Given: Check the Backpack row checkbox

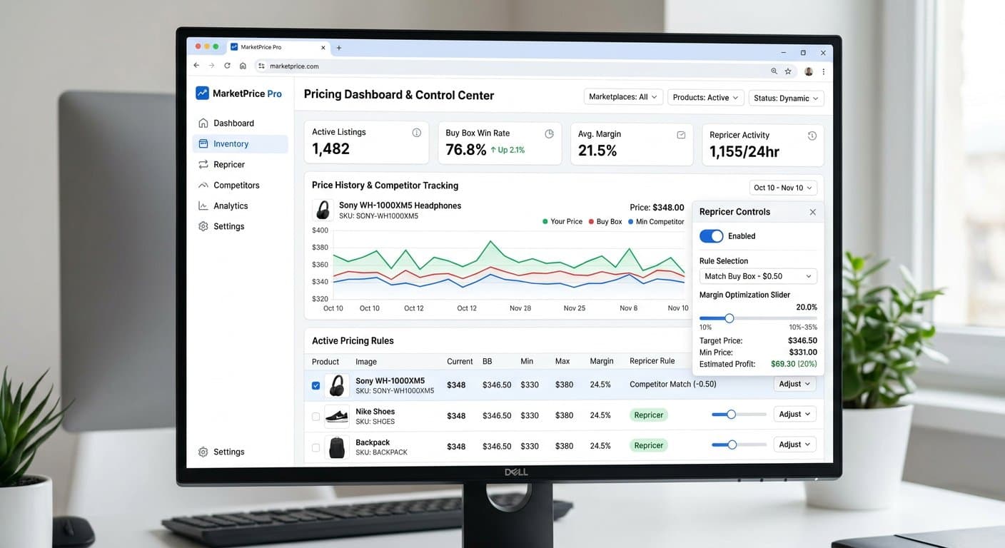Looking at the screenshot, I should 316,447.
